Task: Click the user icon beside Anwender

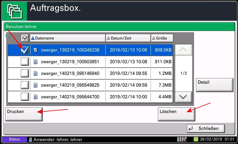Action: (x=30, y=140)
